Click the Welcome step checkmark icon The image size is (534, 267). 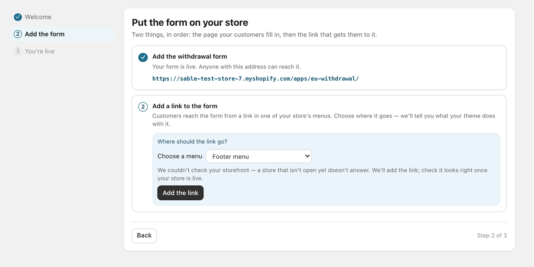click(18, 17)
